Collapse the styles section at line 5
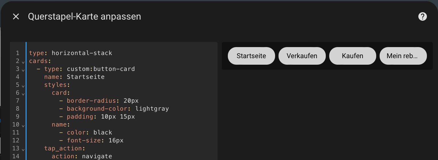Screen dimensions: 438x160 point(23,85)
